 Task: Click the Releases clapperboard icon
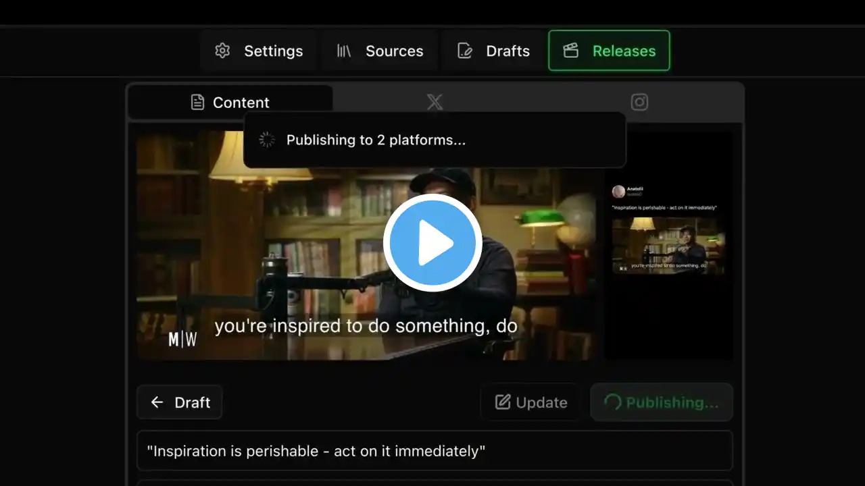coord(571,51)
